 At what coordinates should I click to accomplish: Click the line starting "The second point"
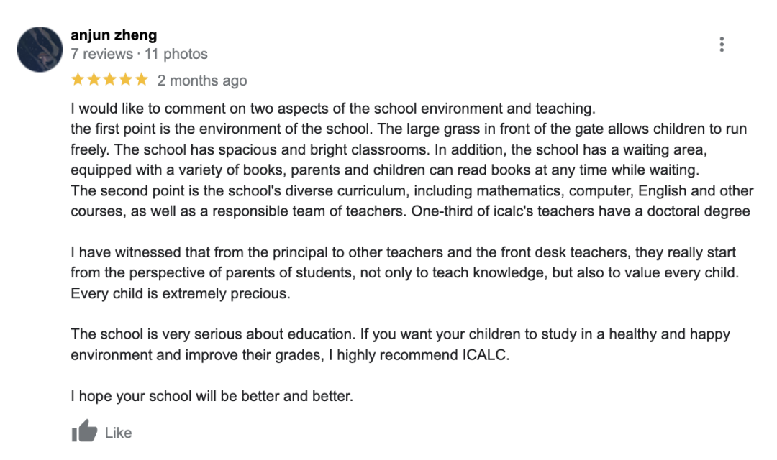412,190
